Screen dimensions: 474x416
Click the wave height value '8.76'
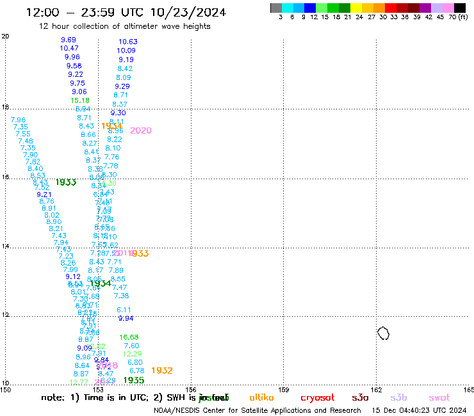click(47, 201)
